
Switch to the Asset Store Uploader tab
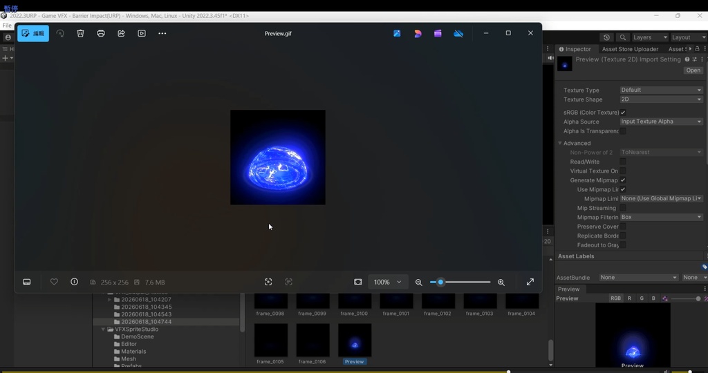pos(630,49)
